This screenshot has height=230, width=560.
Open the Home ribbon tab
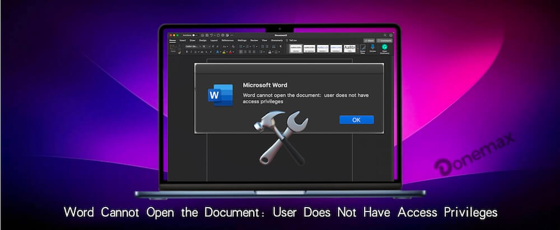pos(172,40)
